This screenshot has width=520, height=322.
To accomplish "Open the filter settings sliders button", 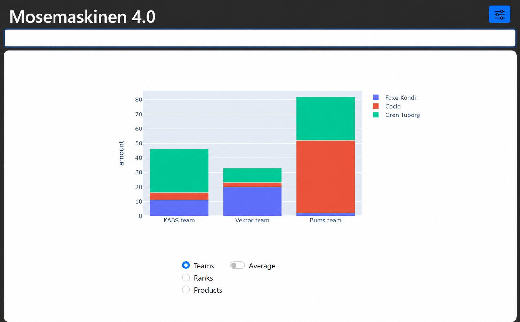I will click(x=499, y=14).
